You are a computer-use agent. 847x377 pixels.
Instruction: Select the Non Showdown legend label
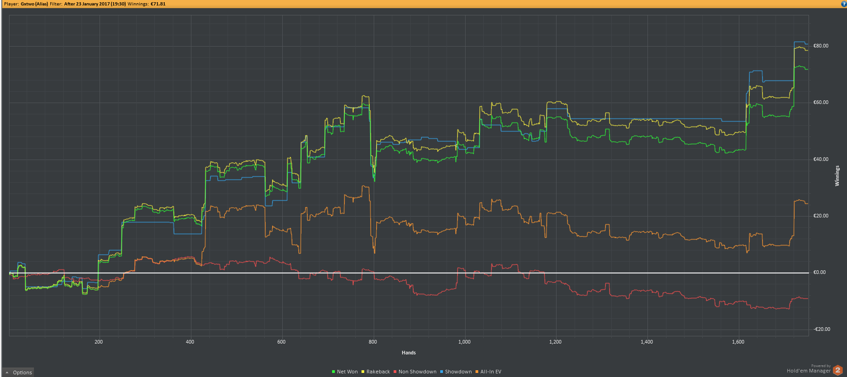(418, 372)
